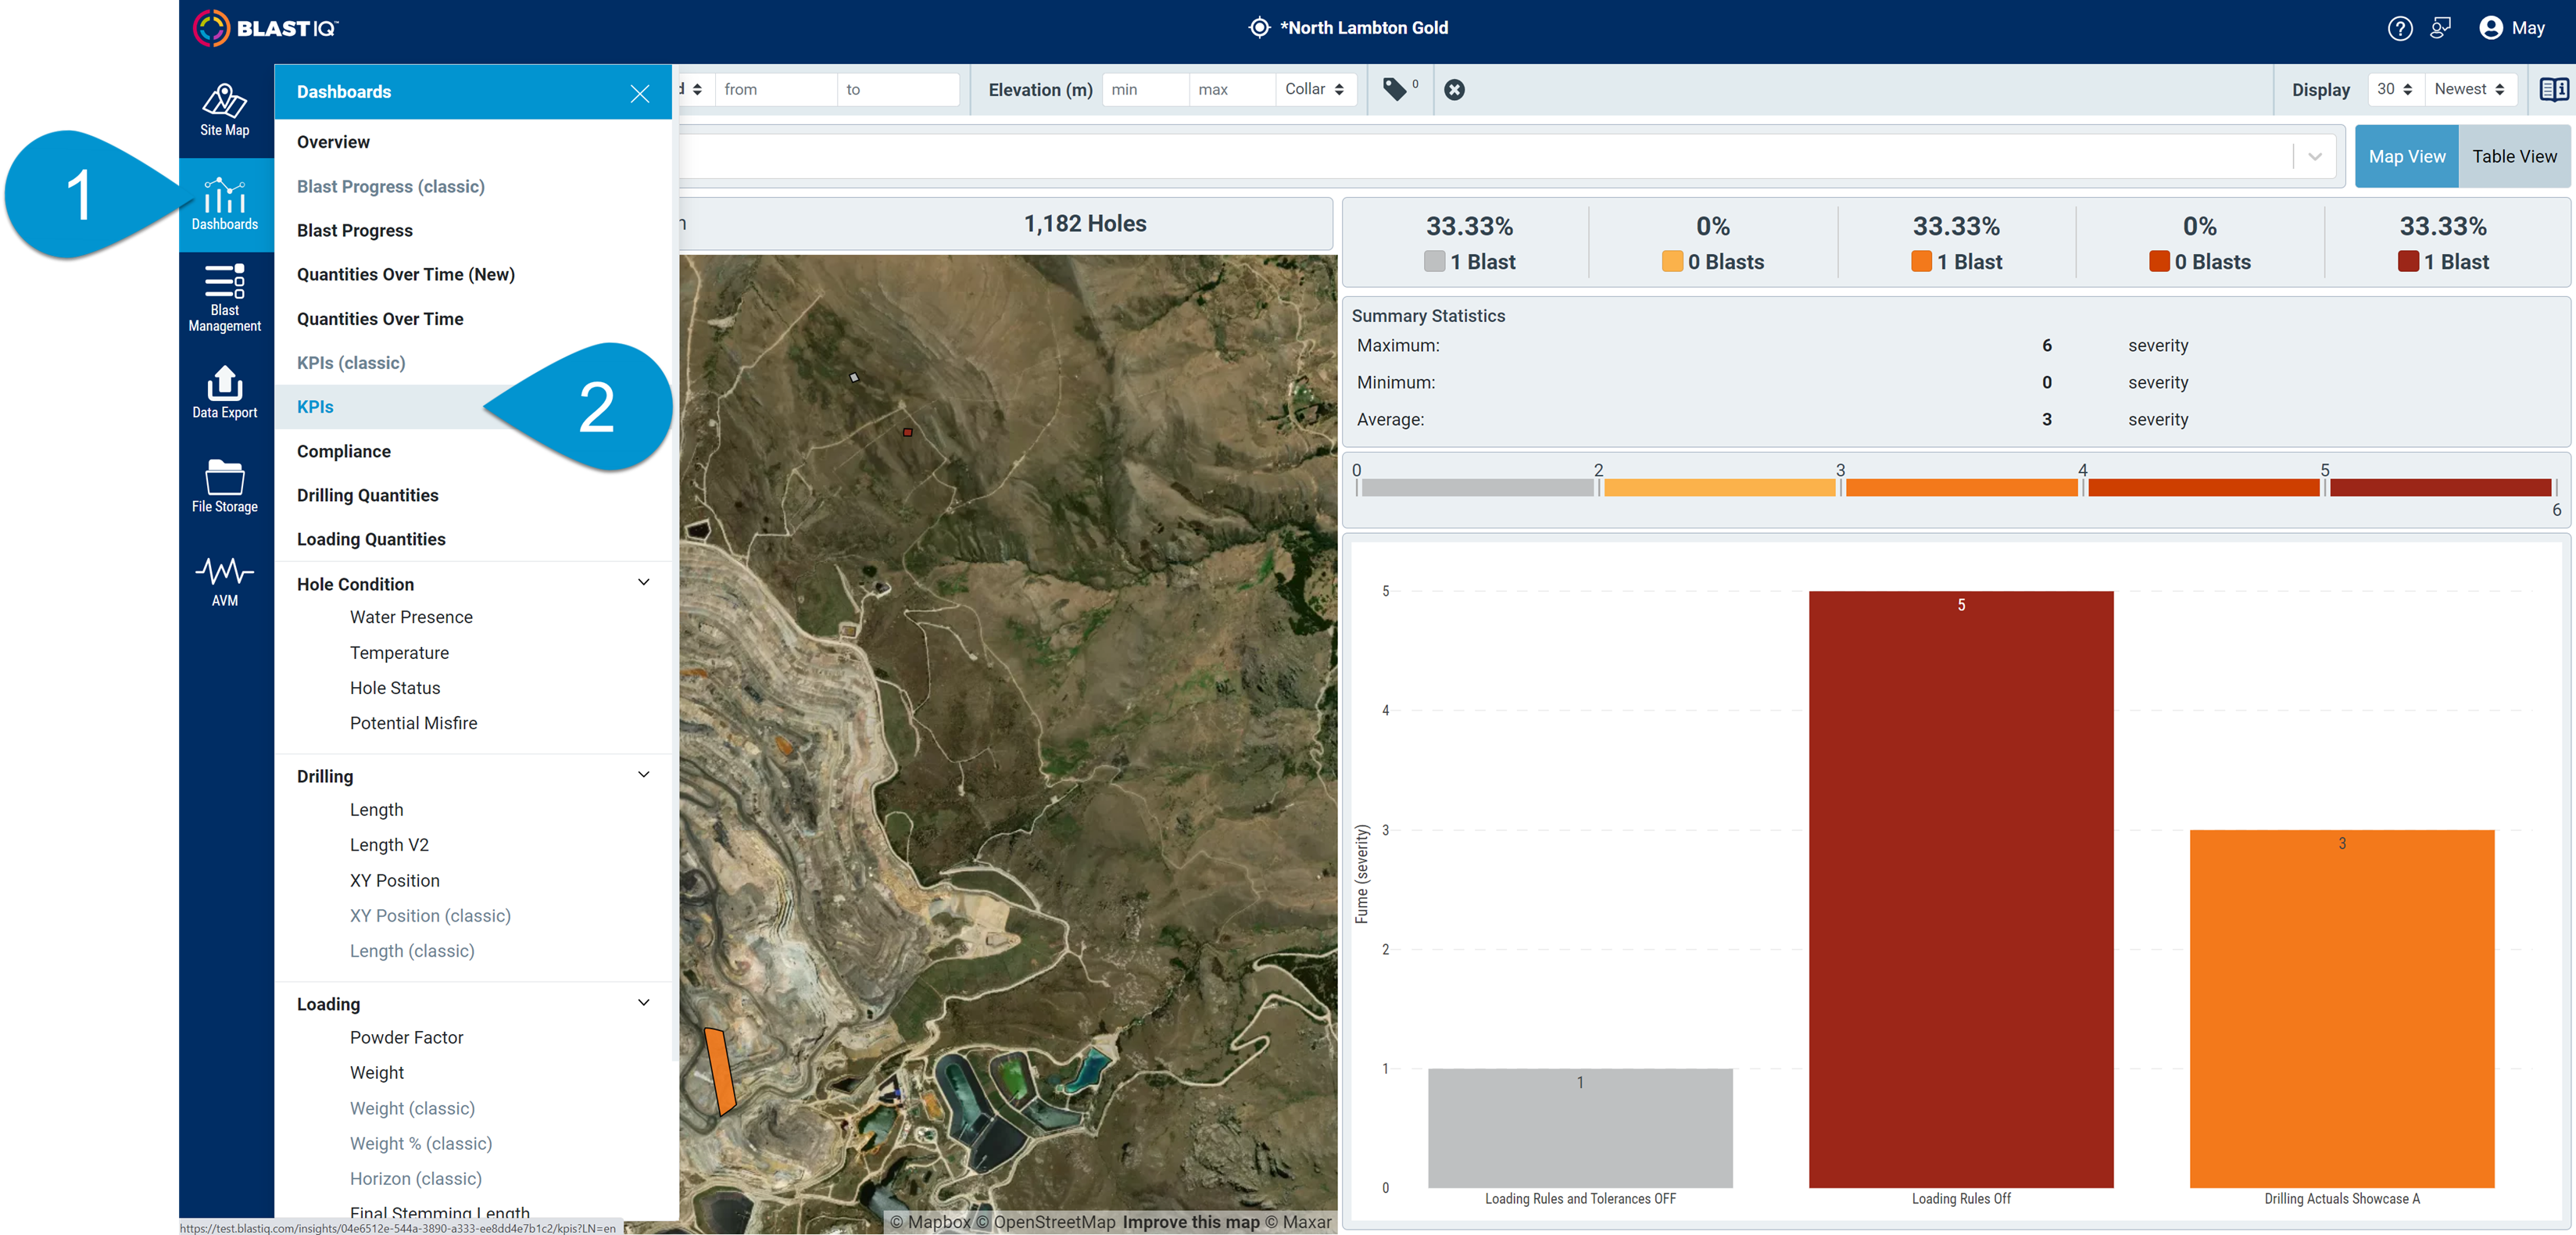Click the tag filter icon
Image resolution: width=2576 pixels, height=1235 pixels.
1395,89
